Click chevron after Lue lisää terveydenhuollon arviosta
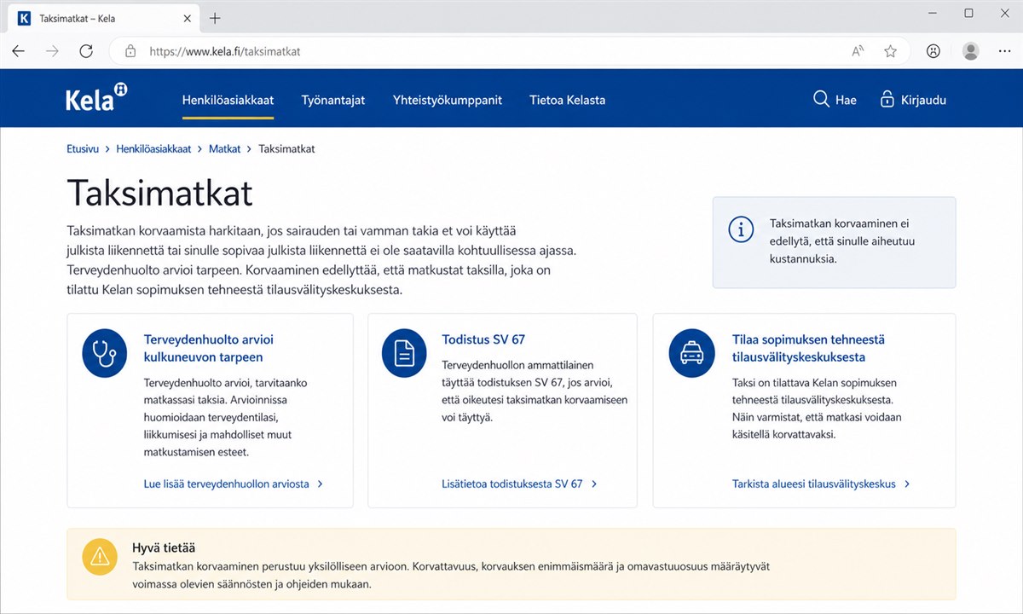 321,484
